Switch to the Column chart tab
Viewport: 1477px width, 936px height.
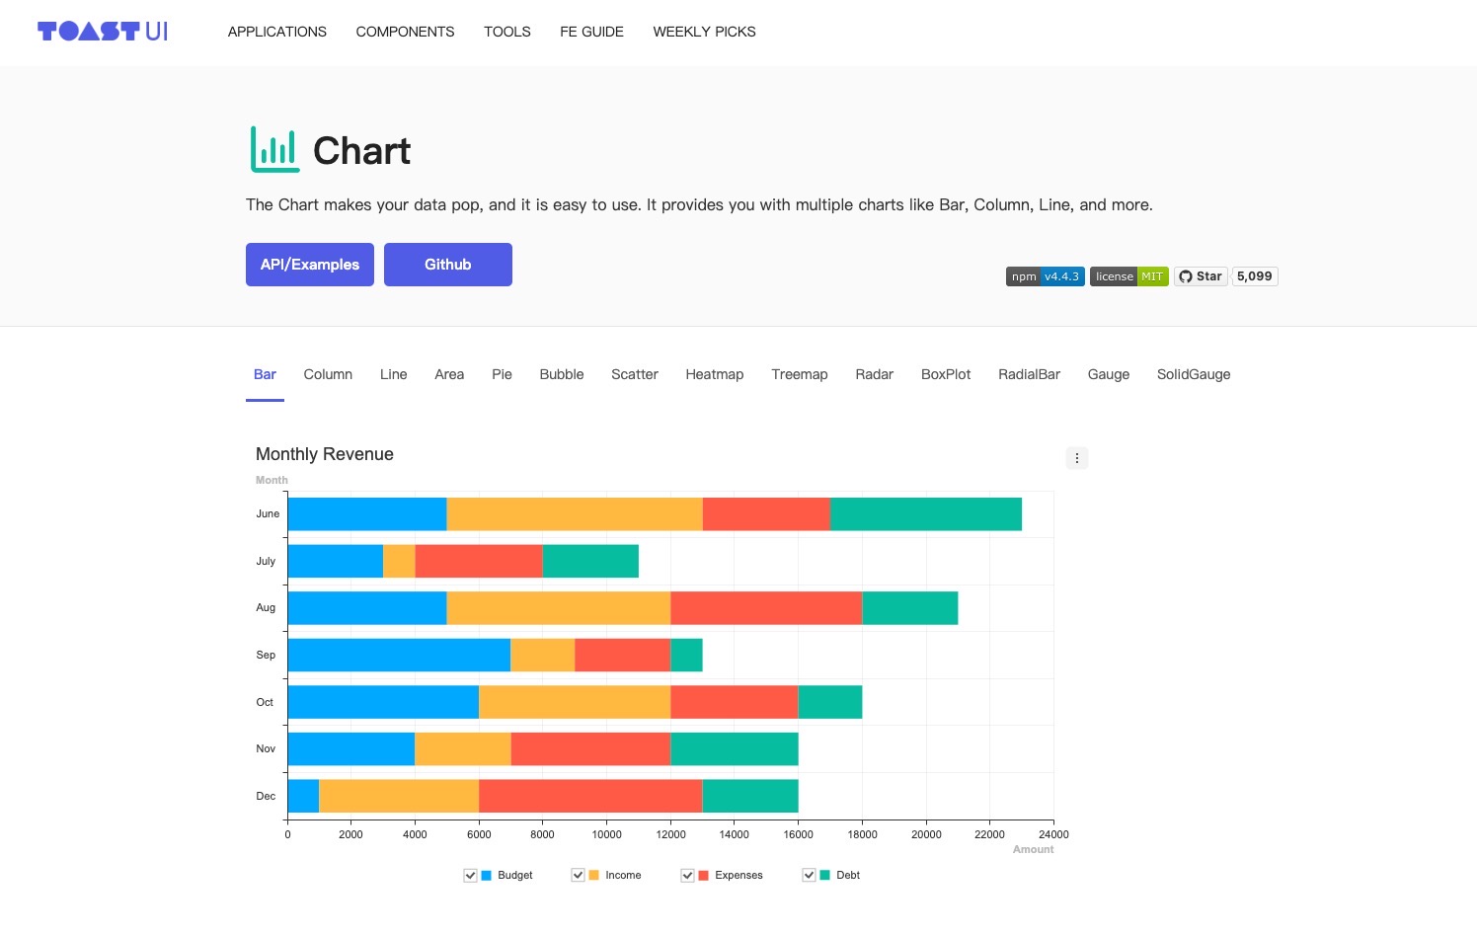click(328, 374)
